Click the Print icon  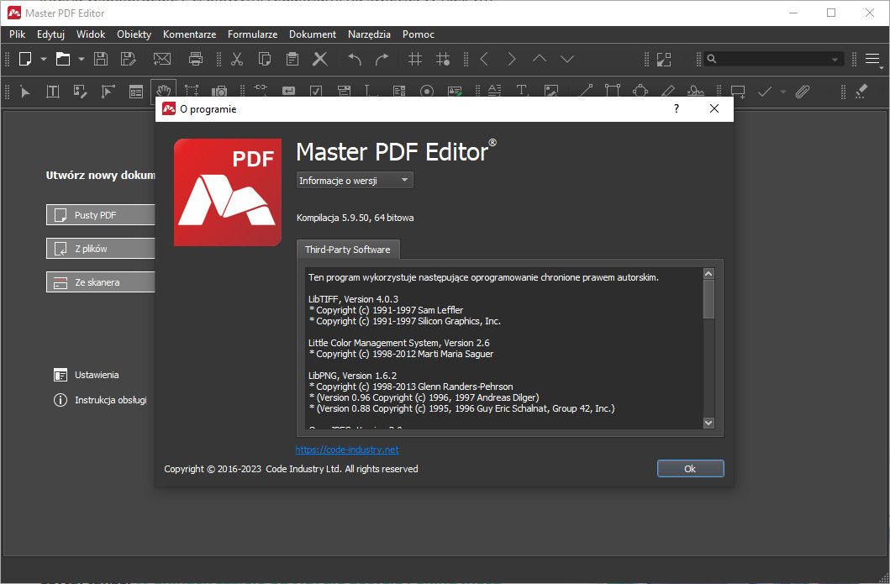pyautogui.click(x=195, y=59)
